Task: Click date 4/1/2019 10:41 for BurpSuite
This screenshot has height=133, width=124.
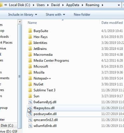Action: click(112, 31)
